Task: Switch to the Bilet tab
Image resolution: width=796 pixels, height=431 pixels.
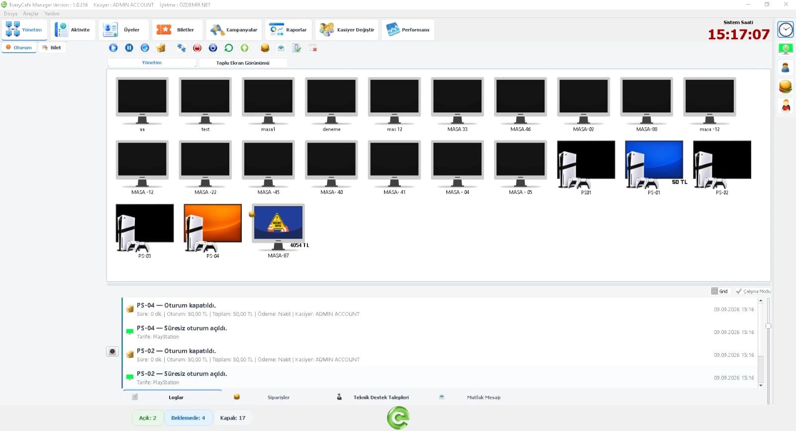Action: pyautogui.click(x=52, y=48)
